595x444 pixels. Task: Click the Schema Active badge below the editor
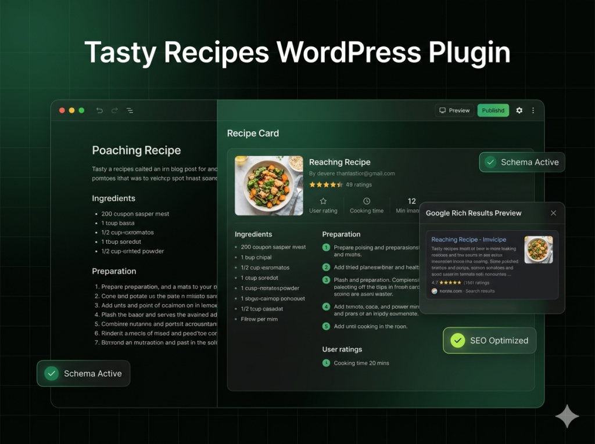(x=84, y=373)
